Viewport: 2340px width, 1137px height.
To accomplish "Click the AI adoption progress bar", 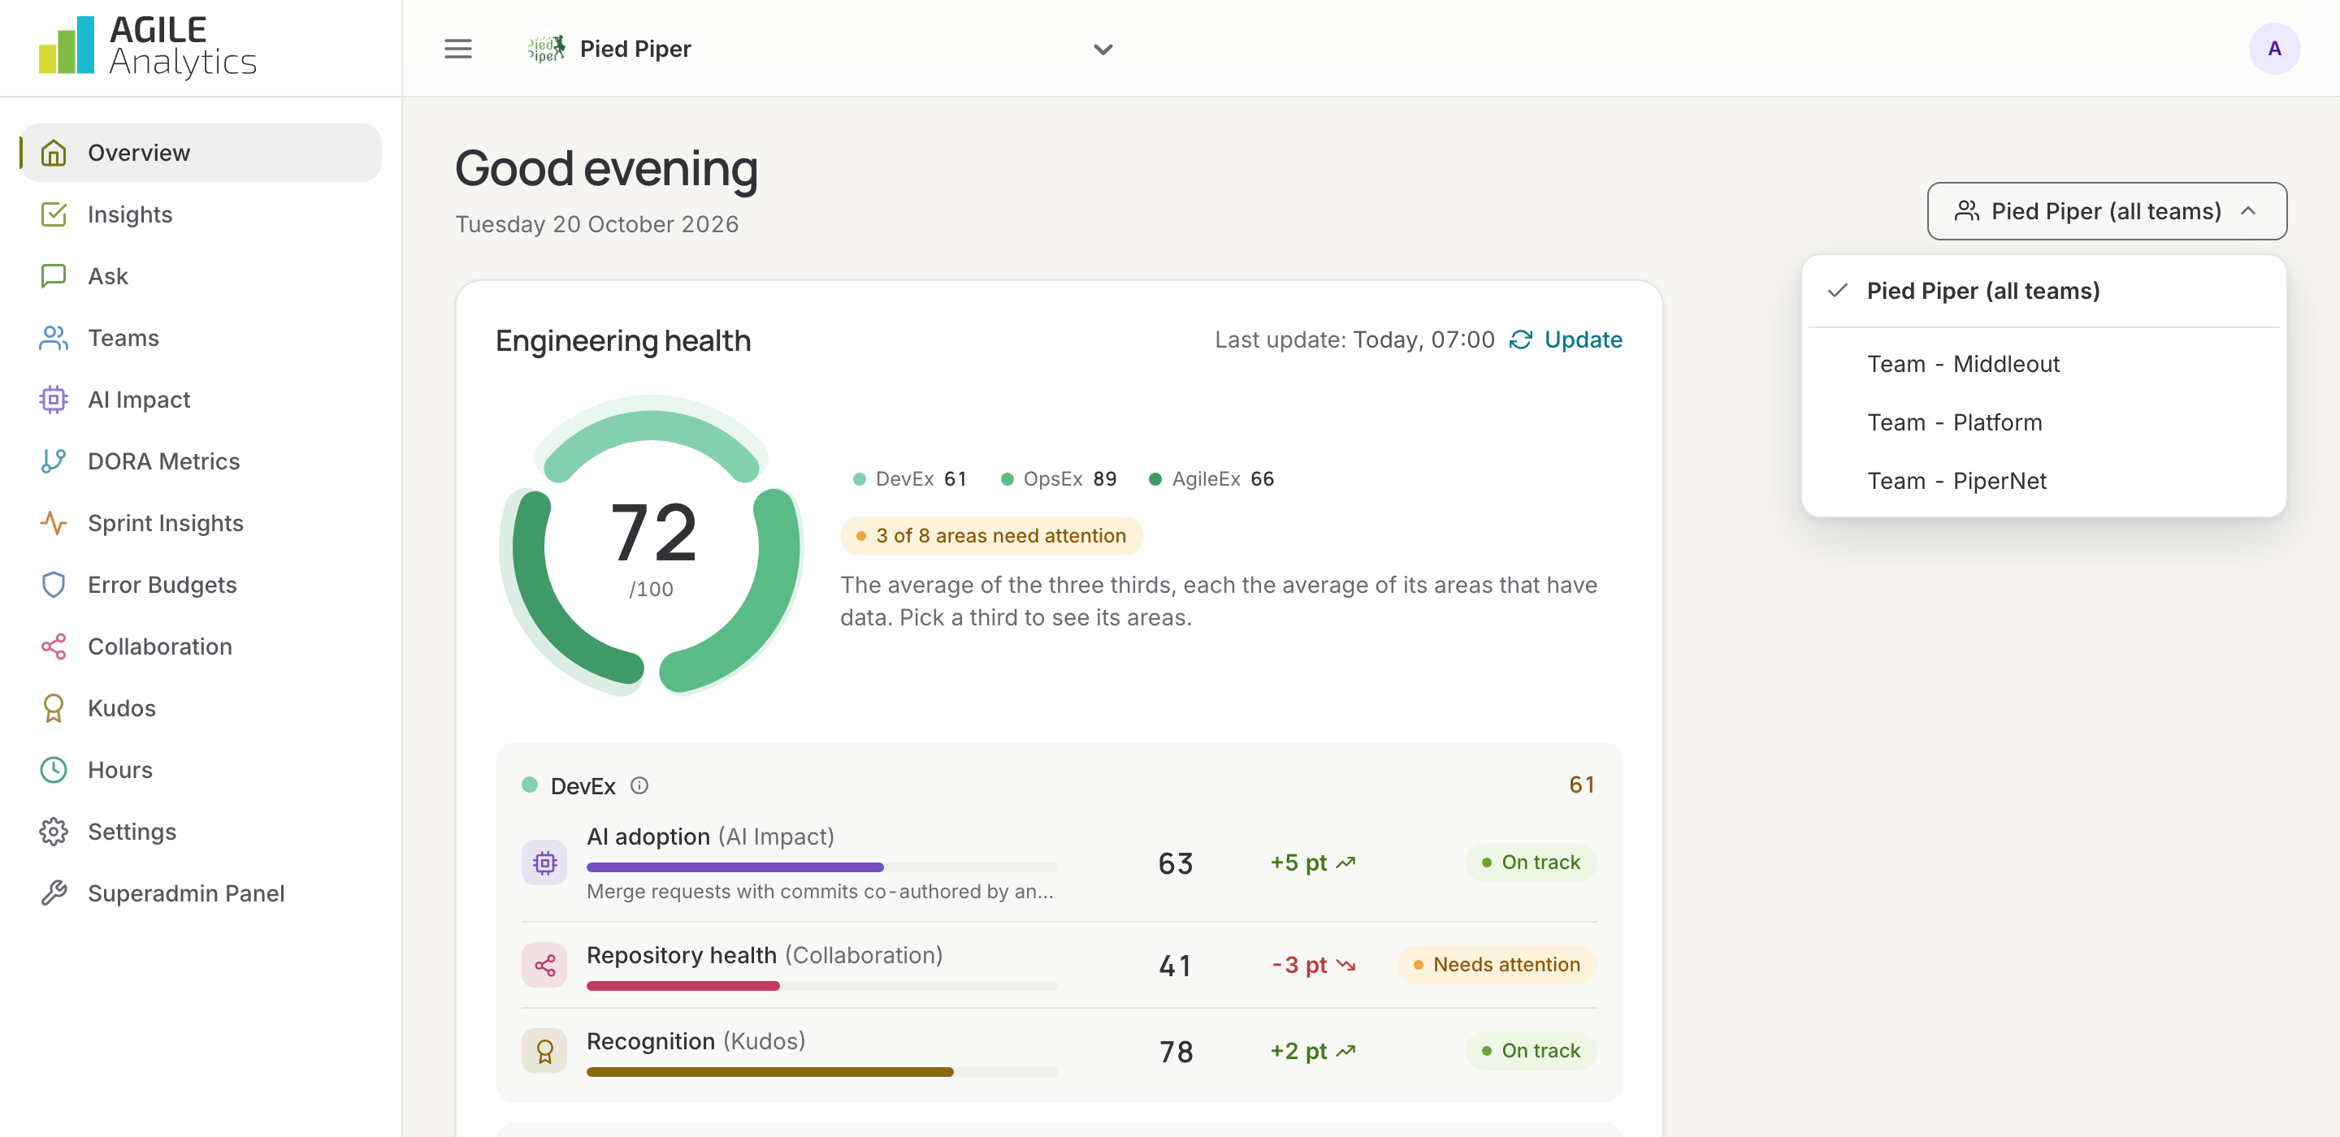I will (x=821, y=867).
